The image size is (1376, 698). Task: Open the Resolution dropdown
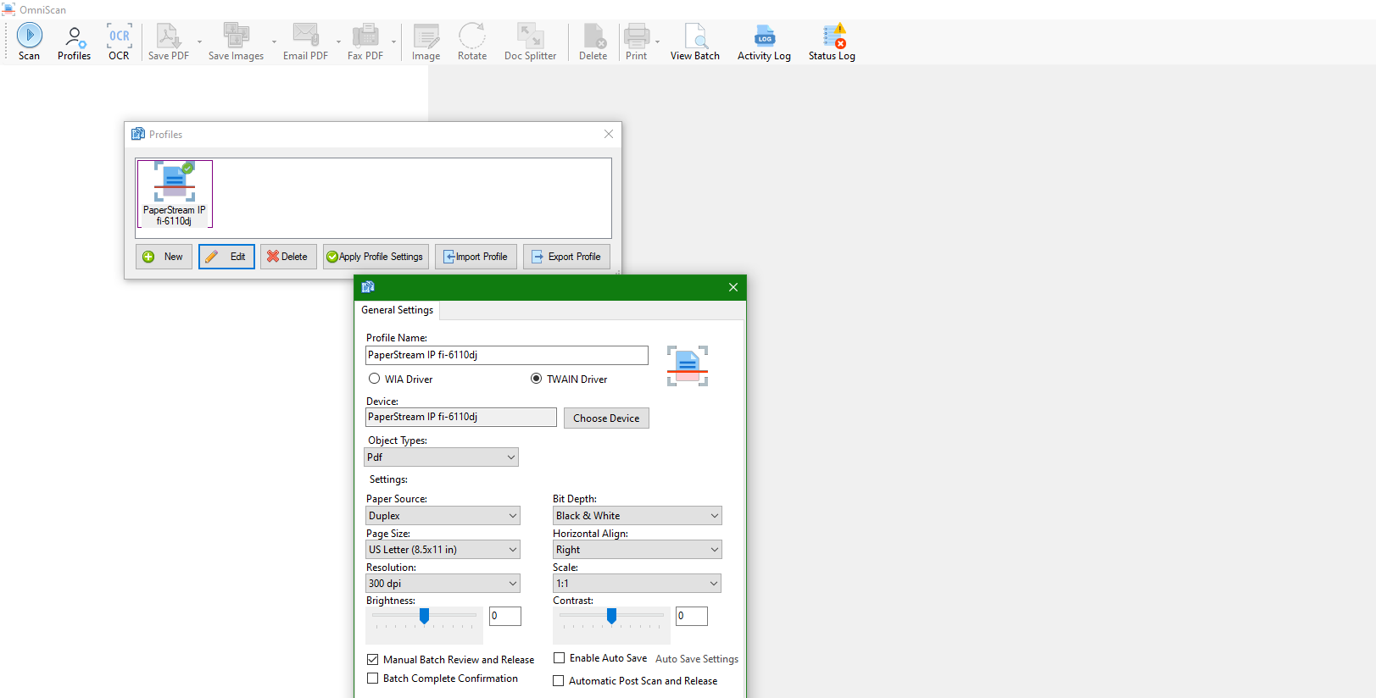tap(443, 584)
